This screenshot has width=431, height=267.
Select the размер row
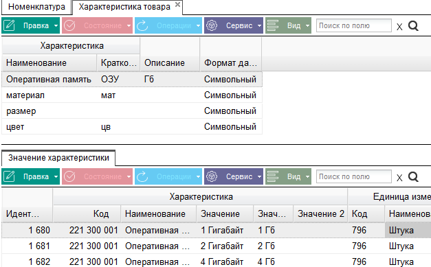pos(132,111)
